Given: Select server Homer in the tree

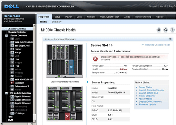Looking at the screenshot, I should [x=18, y=49].
